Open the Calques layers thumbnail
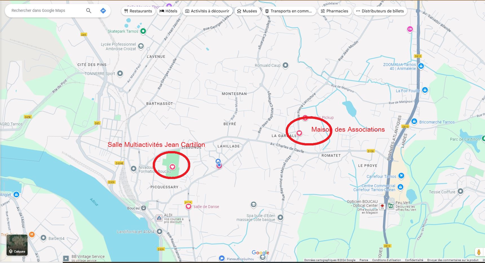 (17, 245)
